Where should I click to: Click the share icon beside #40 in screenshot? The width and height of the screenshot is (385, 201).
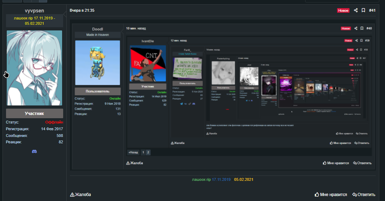tap(356, 28)
